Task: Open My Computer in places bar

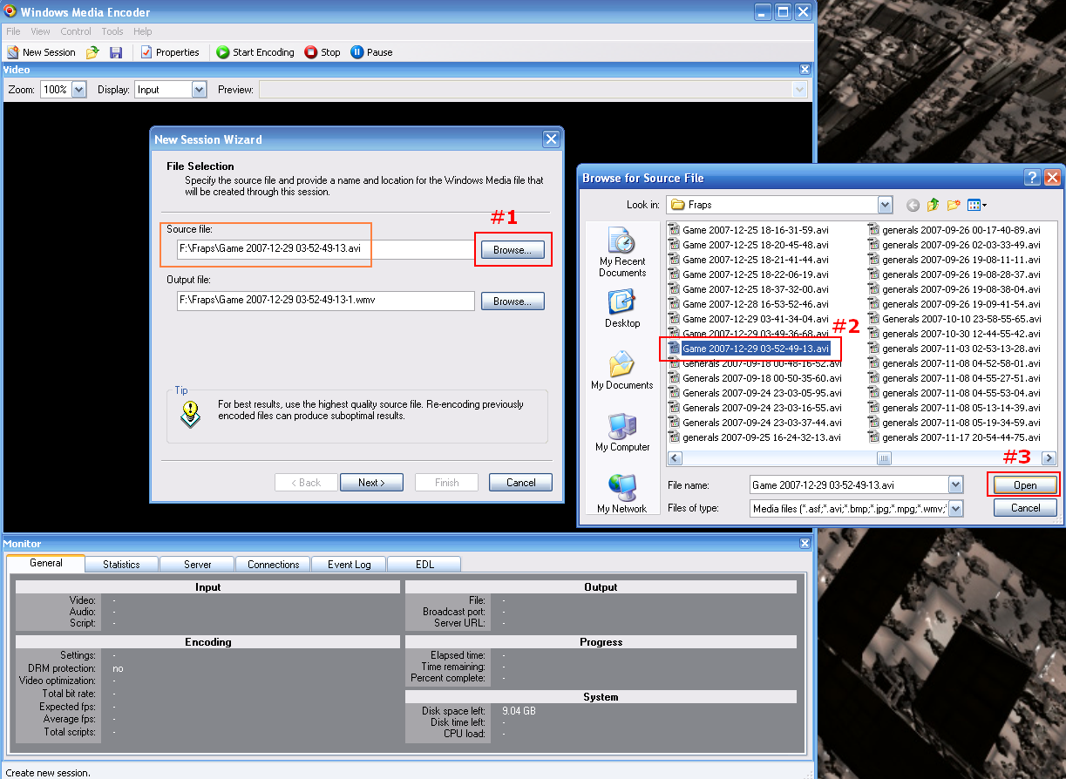Action: click(622, 431)
